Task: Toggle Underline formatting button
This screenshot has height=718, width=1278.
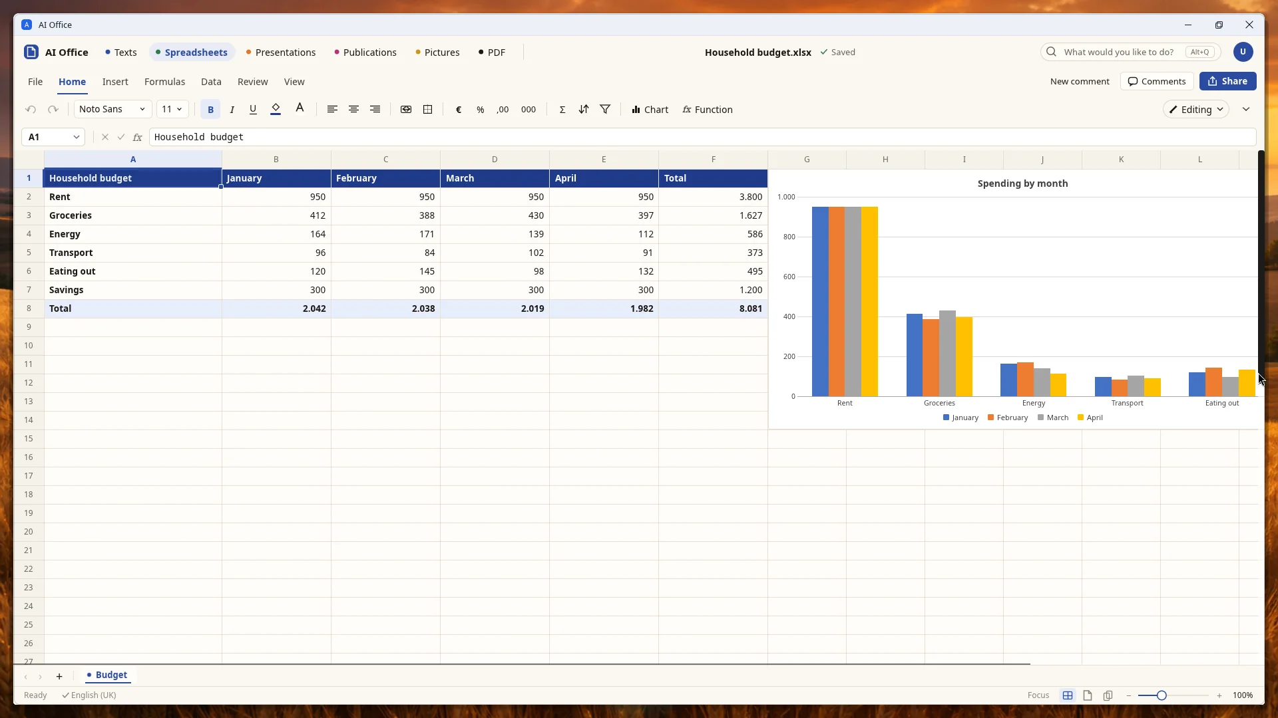Action: pos(253,110)
